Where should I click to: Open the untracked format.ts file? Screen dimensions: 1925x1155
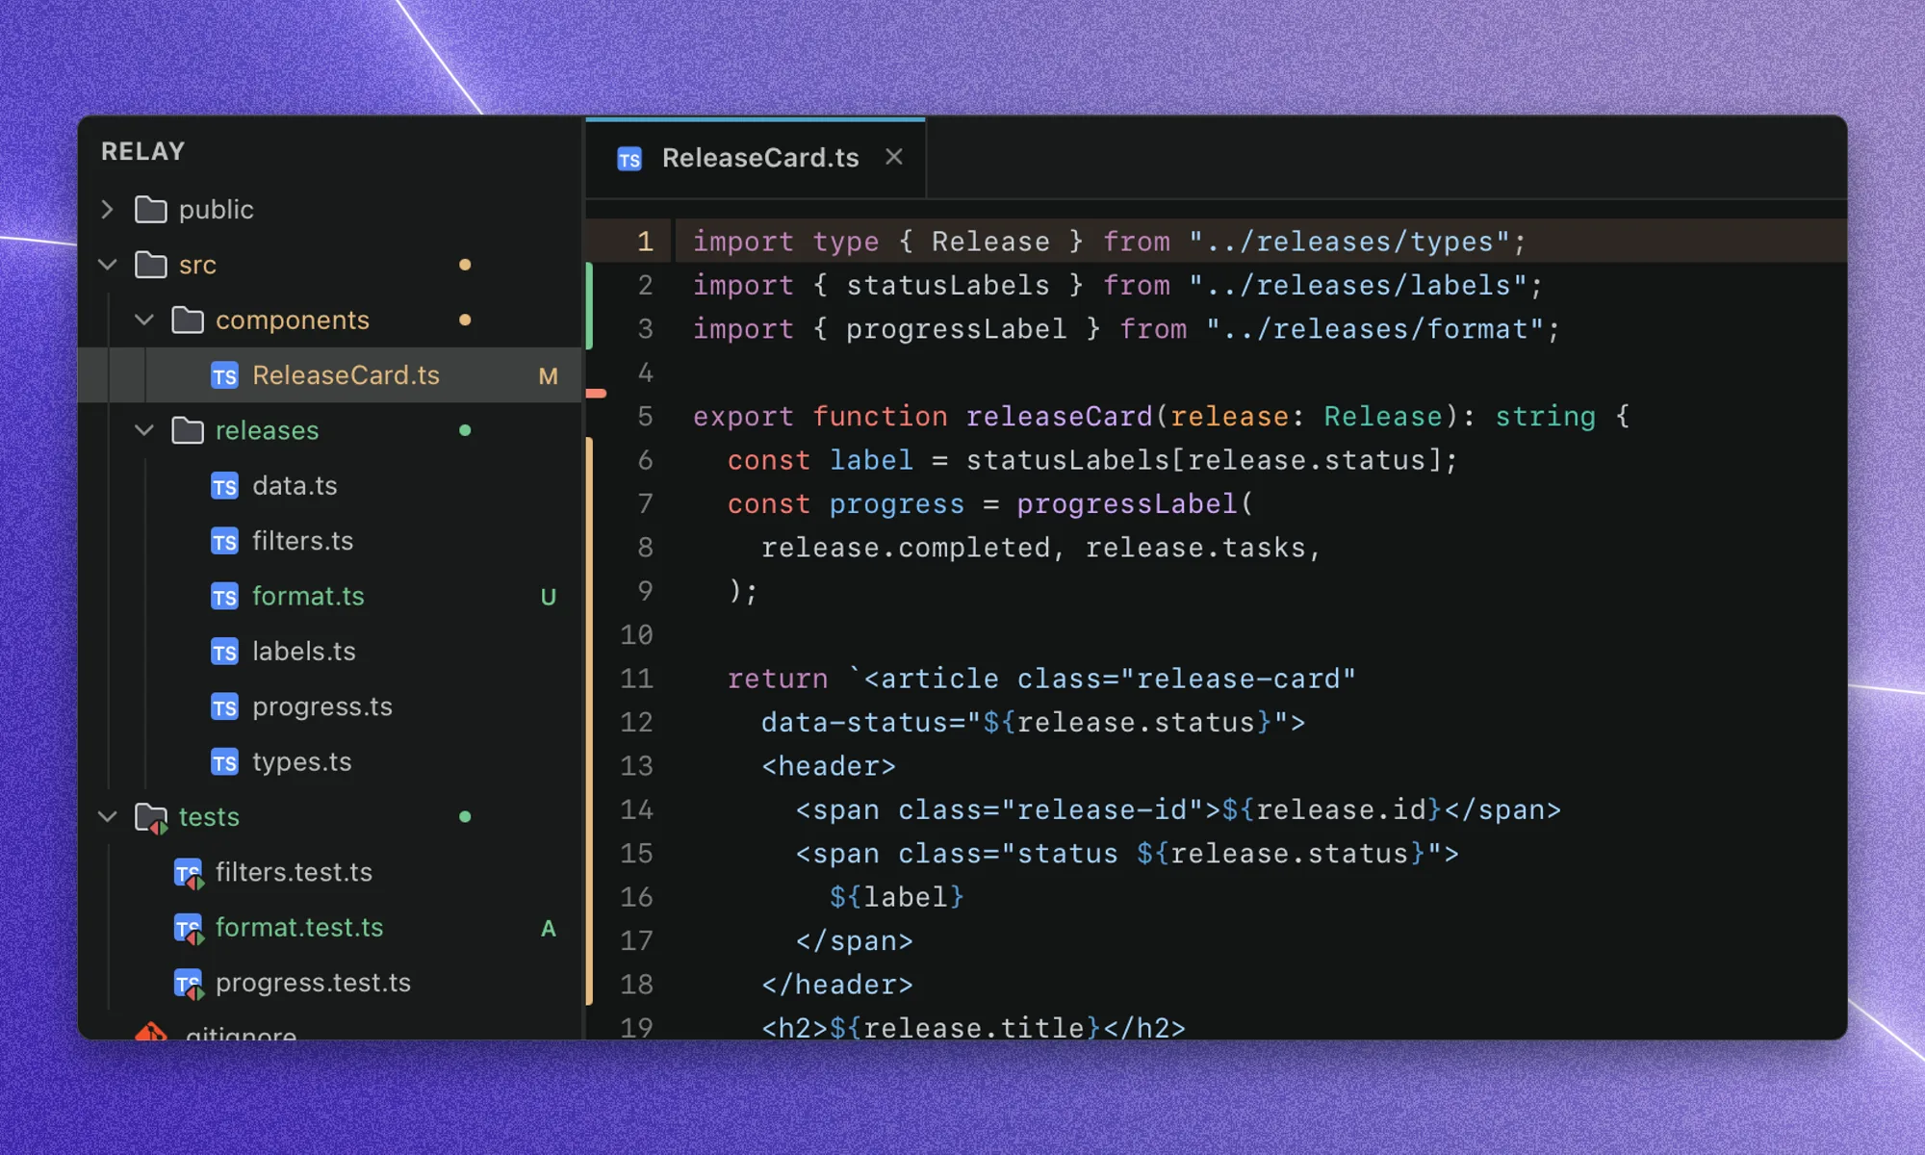330,596
